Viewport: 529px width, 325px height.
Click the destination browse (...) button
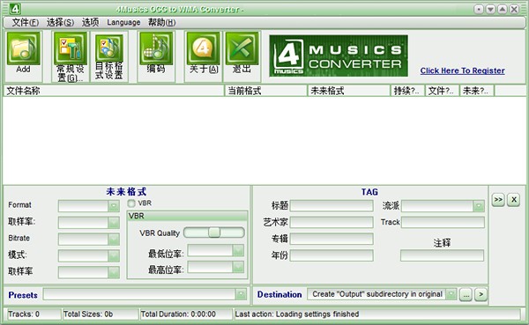(466, 295)
